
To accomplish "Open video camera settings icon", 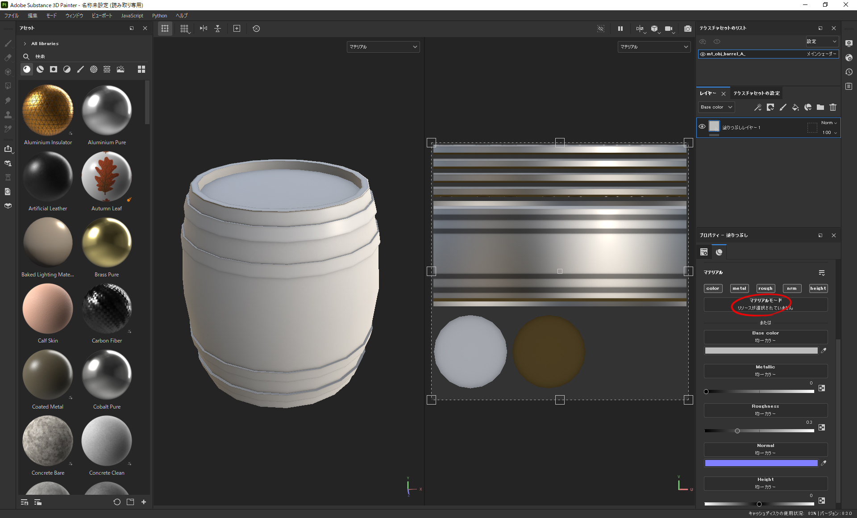I will coord(669,29).
